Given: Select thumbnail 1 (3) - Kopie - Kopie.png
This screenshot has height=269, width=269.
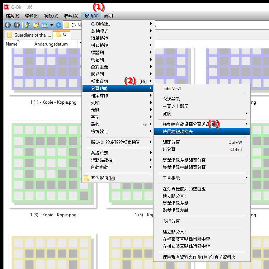Looking at the screenshot, I should point(53,164).
